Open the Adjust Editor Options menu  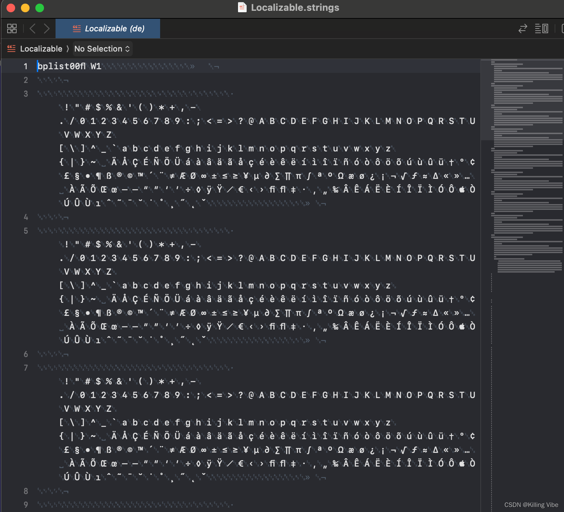(x=541, y=28)
